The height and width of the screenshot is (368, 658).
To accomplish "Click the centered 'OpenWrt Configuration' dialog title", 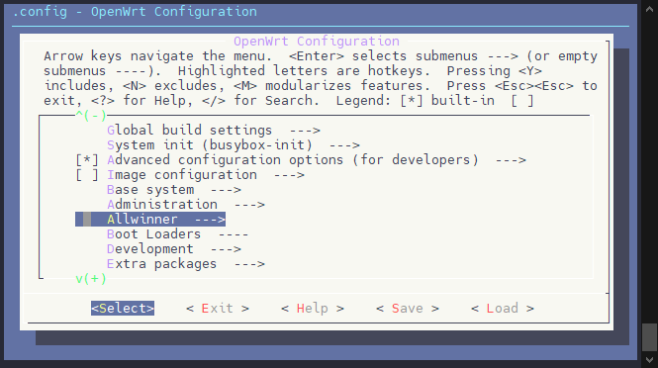I will tap(317, 42).
